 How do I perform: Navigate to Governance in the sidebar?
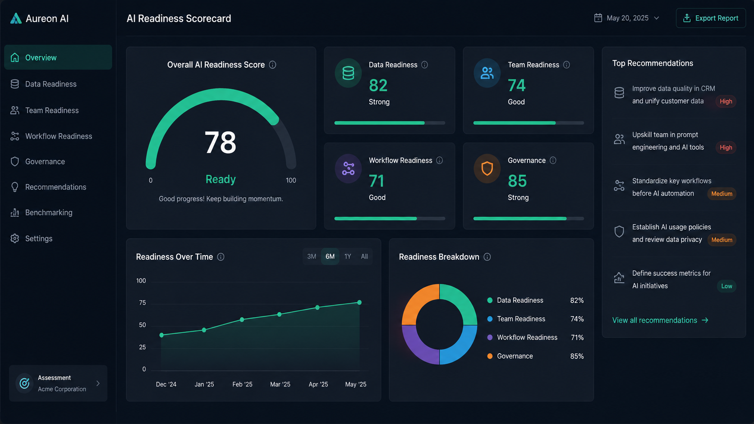[58, 162]
